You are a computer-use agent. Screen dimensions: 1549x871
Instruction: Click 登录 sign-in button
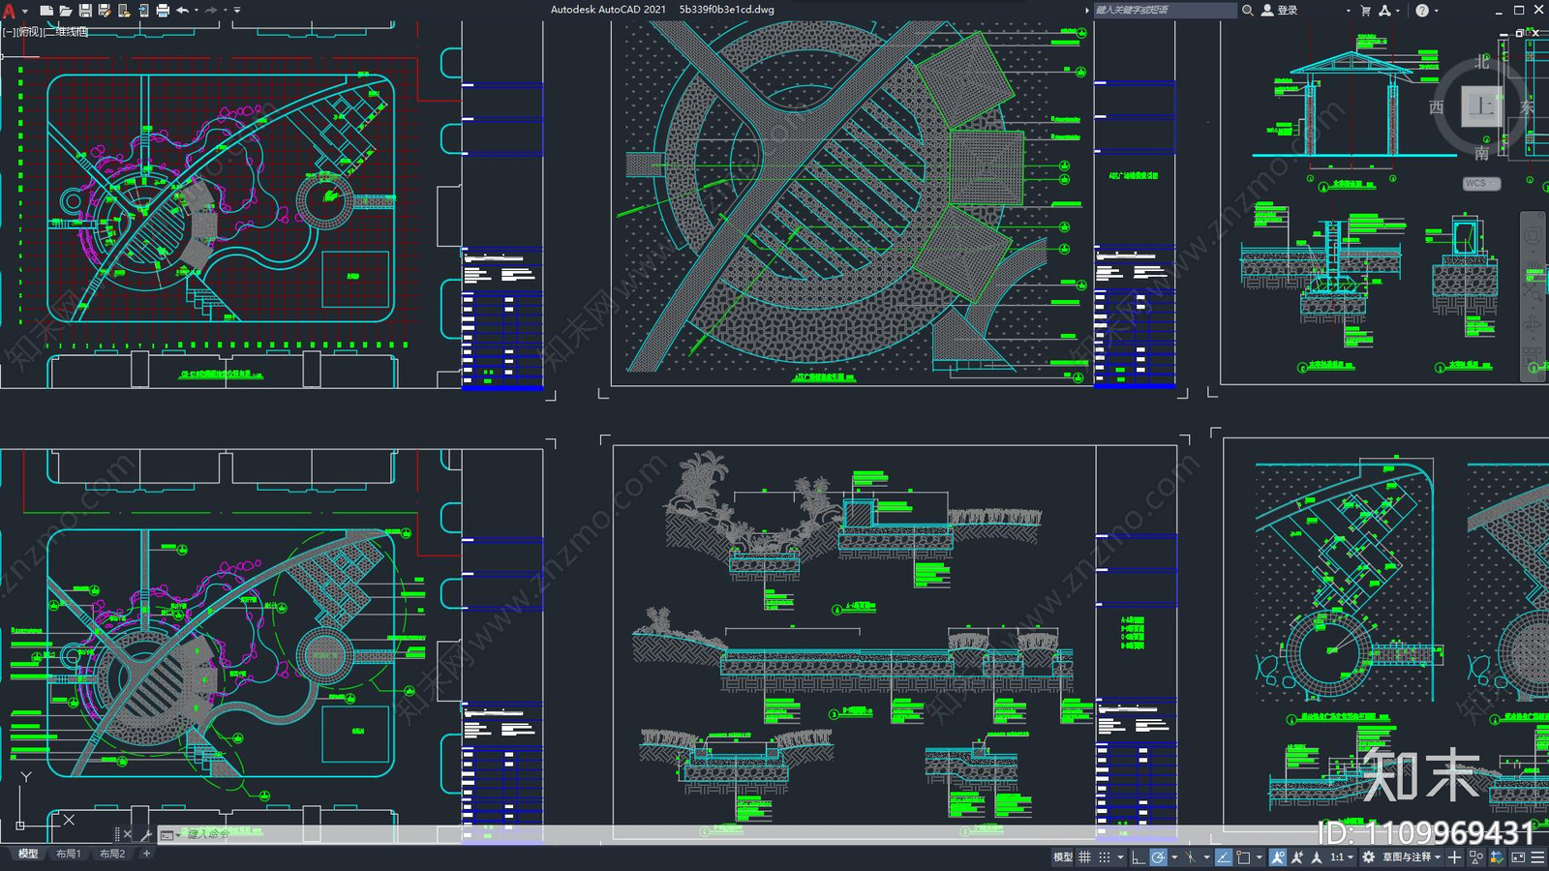pos(1288,10)
